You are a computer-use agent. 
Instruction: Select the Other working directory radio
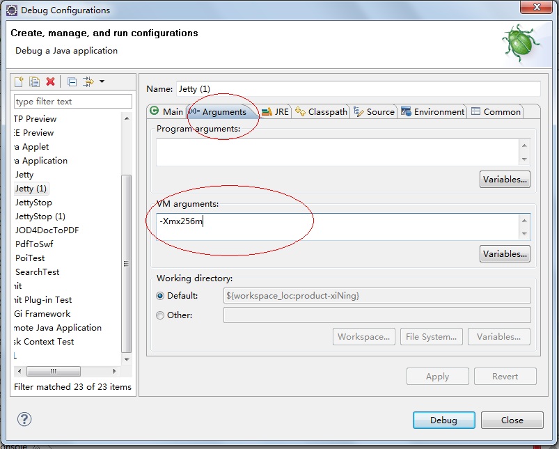tap(160, 315)
